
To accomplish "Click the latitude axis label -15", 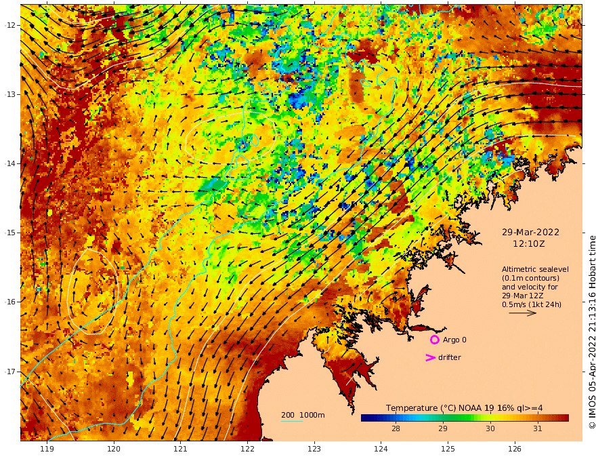I will pos(10,233).
